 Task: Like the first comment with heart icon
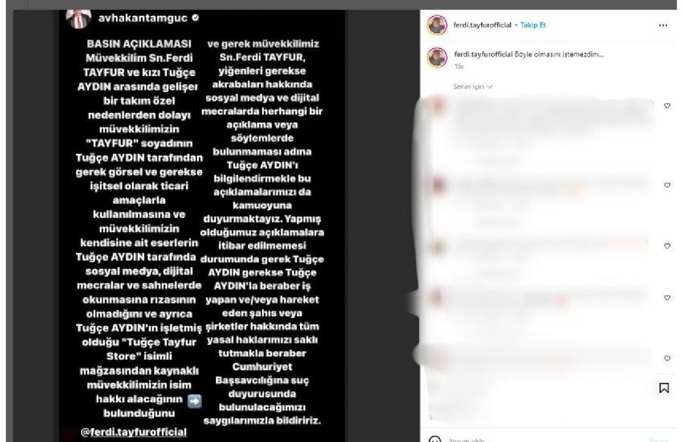click(667, 106)
